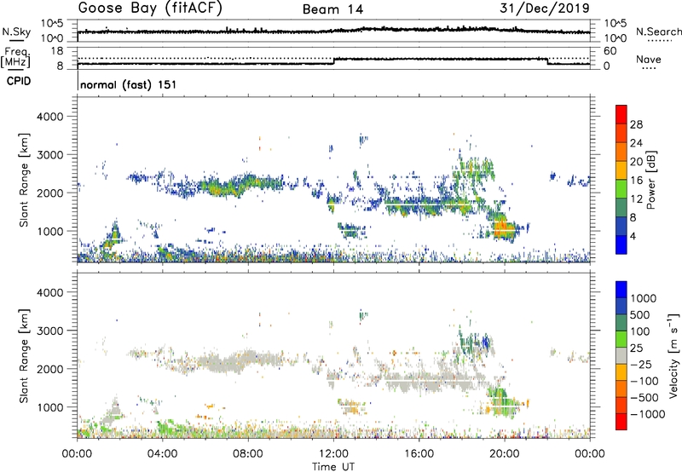Click the blue bottom of the power colorbar

click(621, 245)
